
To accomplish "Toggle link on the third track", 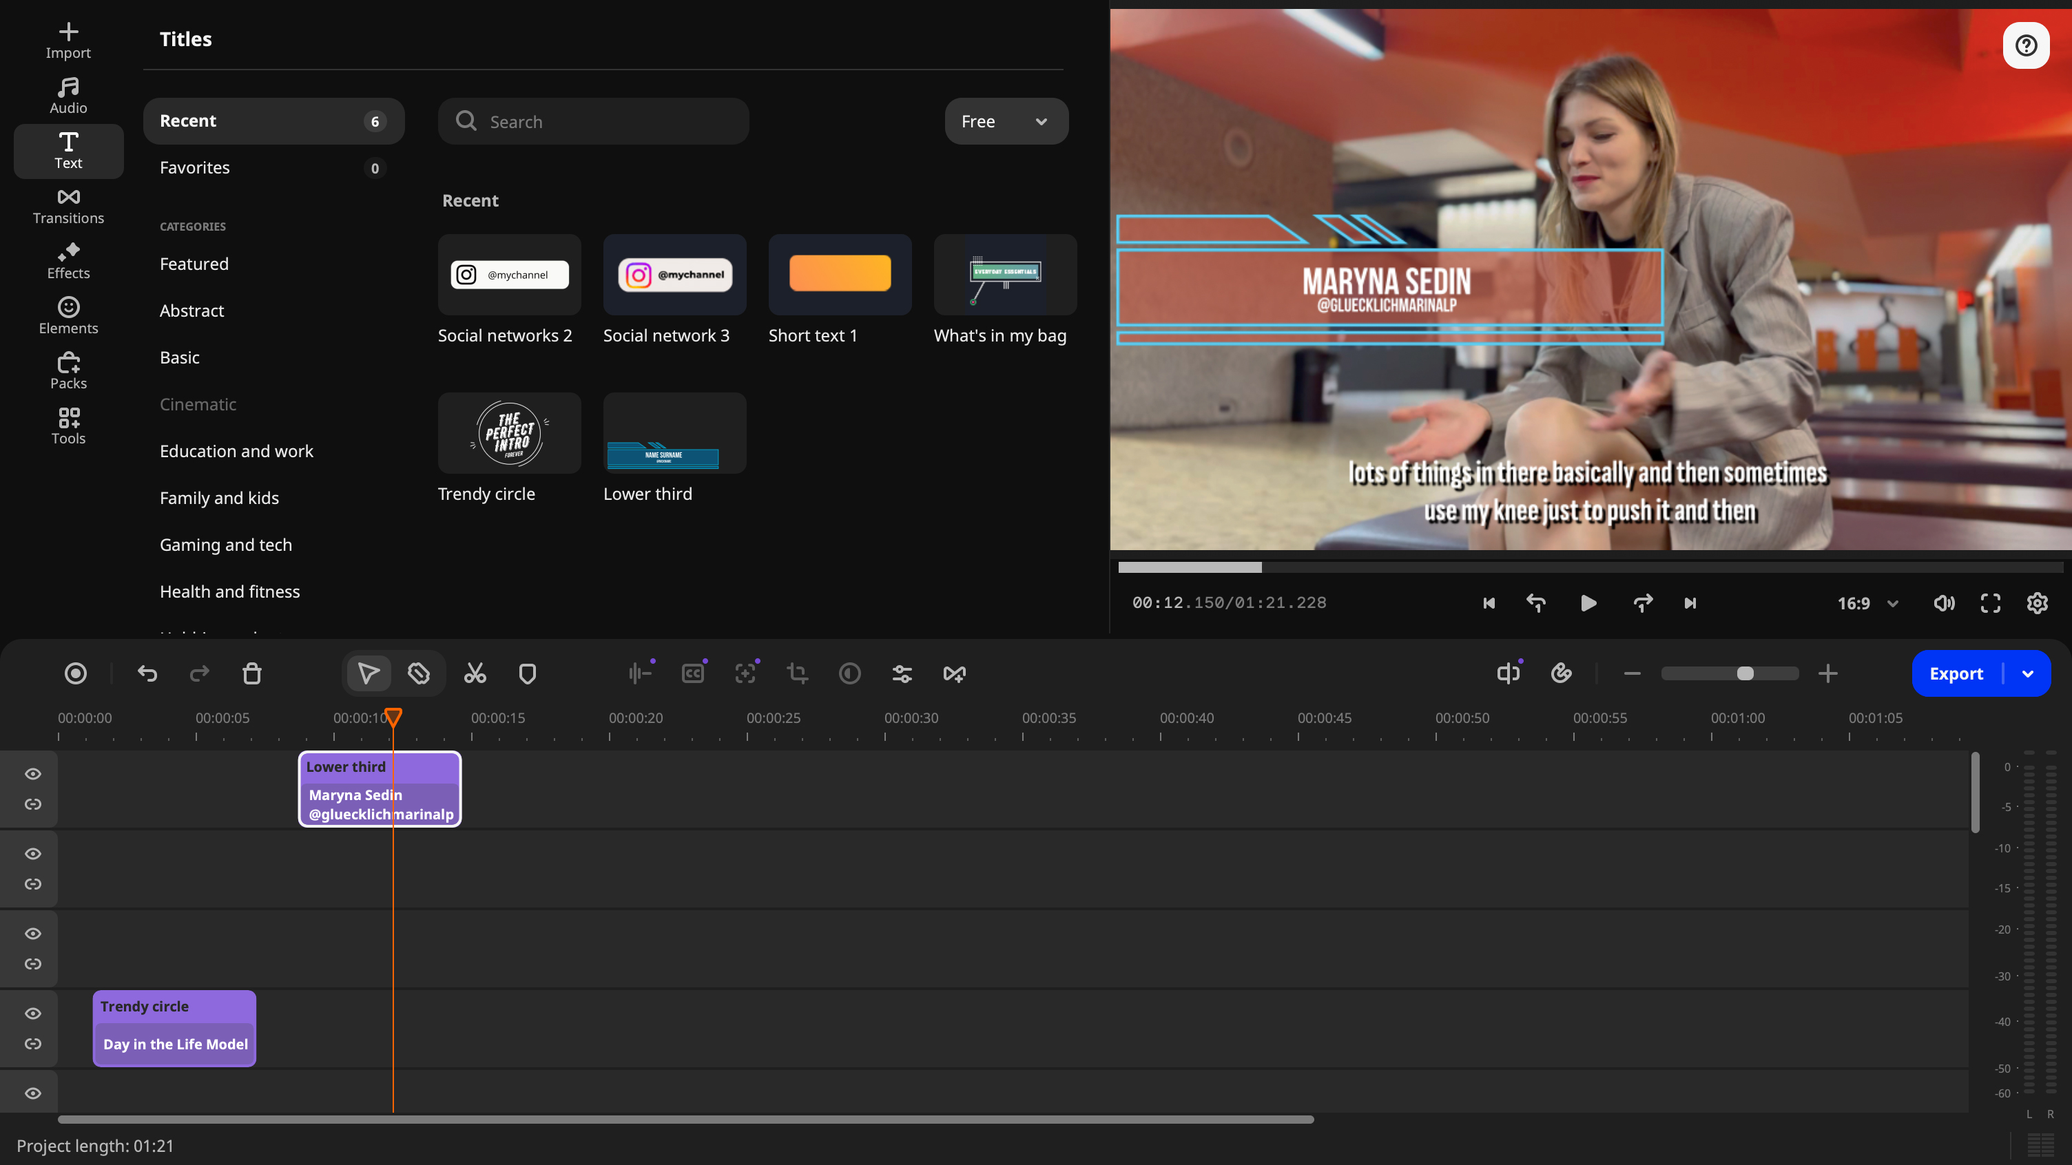I will 33,963.
